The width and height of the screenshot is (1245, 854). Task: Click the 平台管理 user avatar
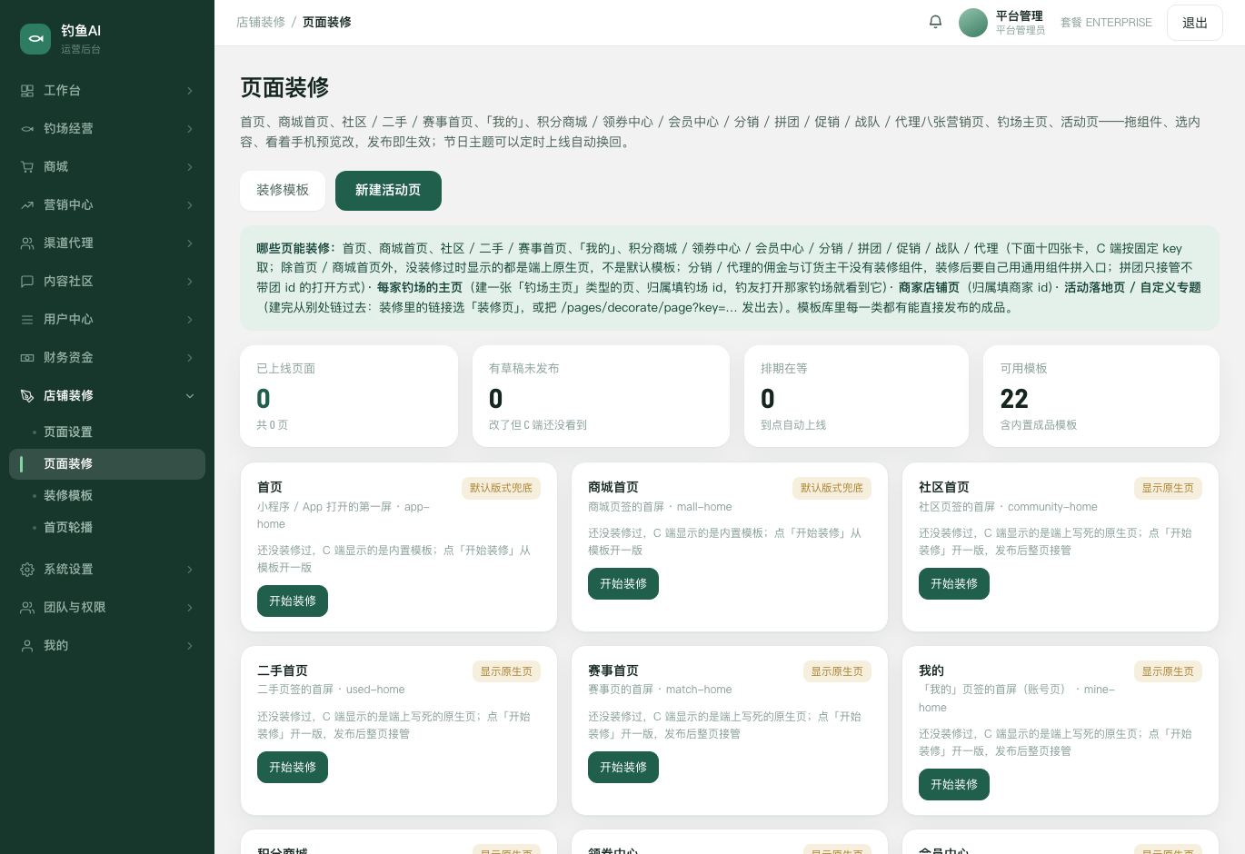click(x=973, y=23)
